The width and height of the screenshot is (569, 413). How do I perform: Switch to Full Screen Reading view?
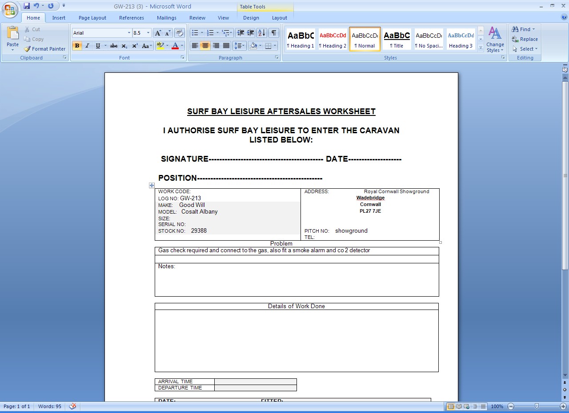[x=459, y=406]
